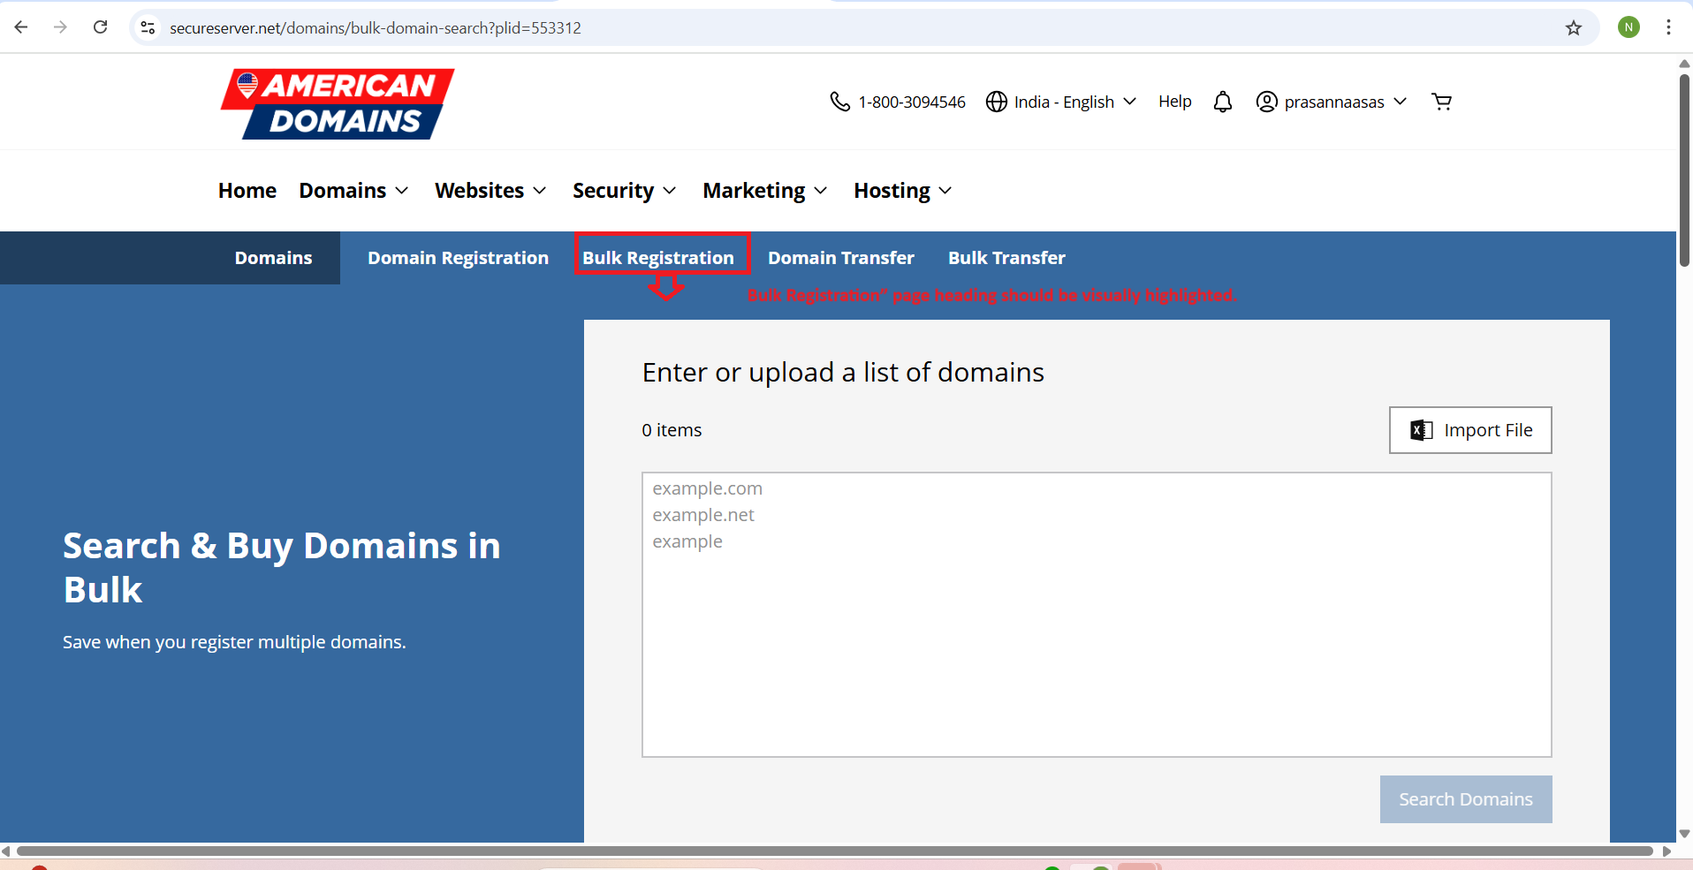Open the Security menu

point(624,191)
